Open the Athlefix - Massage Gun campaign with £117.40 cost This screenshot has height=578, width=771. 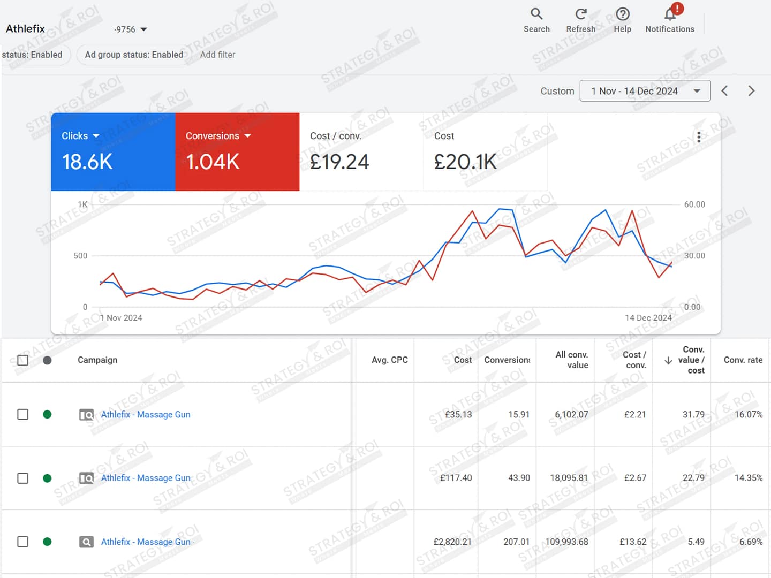pyautogui.click(x=146, y=478)
